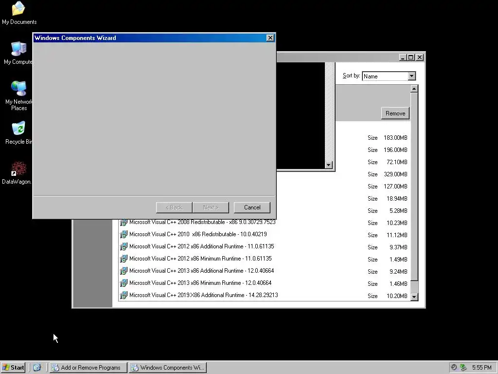Select Visual C++ 2019 X86 Additional Runtime row
498x374 pixels.
coord(265,295)
